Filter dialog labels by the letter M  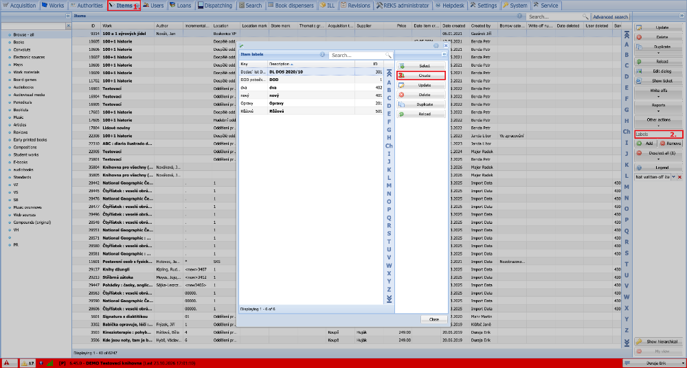coord(389,185)
